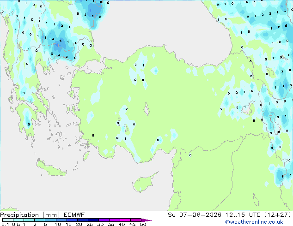The image size is (293, 226).
Task: Click legend label '45'
Action: tap(132, 224)
